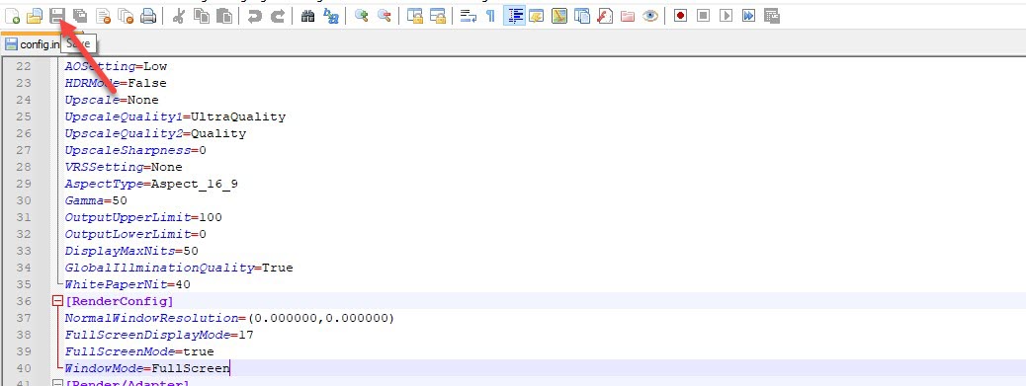Open Find with the binoculars icon

(307, 17)
